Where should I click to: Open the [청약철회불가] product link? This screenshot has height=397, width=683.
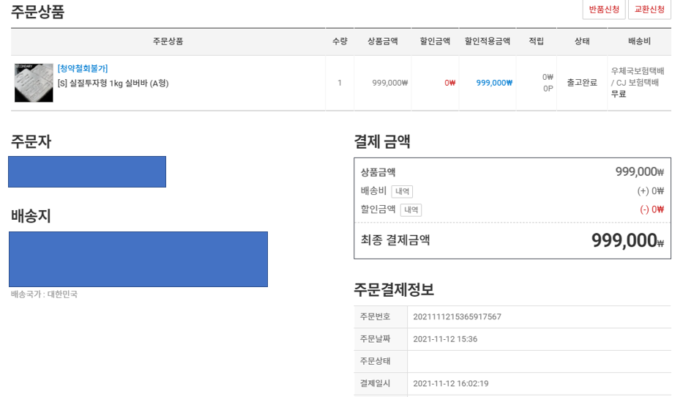82,68
